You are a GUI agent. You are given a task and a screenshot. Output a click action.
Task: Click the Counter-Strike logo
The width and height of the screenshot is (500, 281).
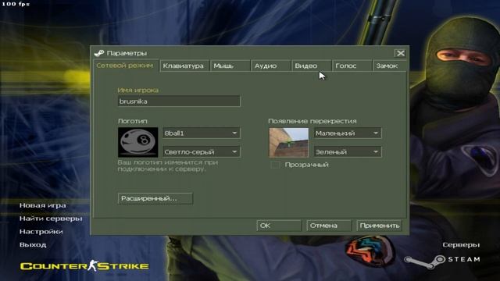click(84, 265)
